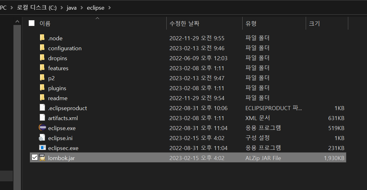Click the readme folder icon
The height and width of the screenshot is (190, 367).
pyautogui.click(x=42, y=98)
